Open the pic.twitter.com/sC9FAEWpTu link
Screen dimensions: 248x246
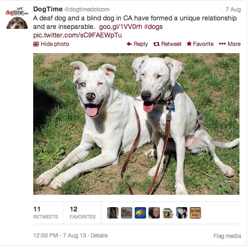point(77,35)
